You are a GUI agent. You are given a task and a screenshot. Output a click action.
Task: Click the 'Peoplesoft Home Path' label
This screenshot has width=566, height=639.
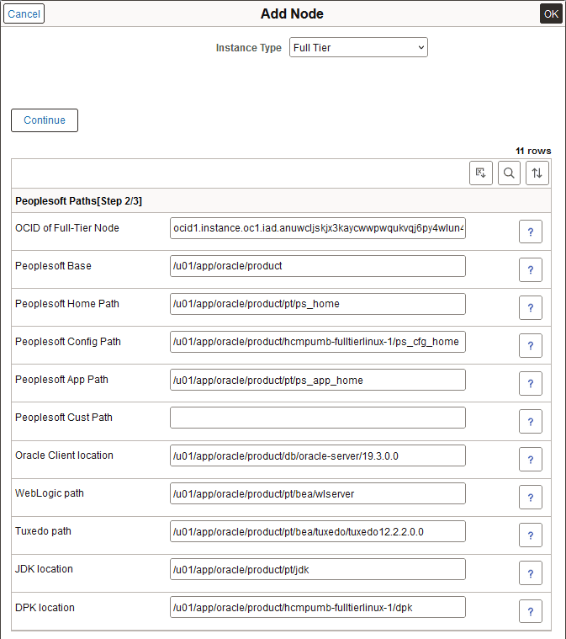point(67,304)
